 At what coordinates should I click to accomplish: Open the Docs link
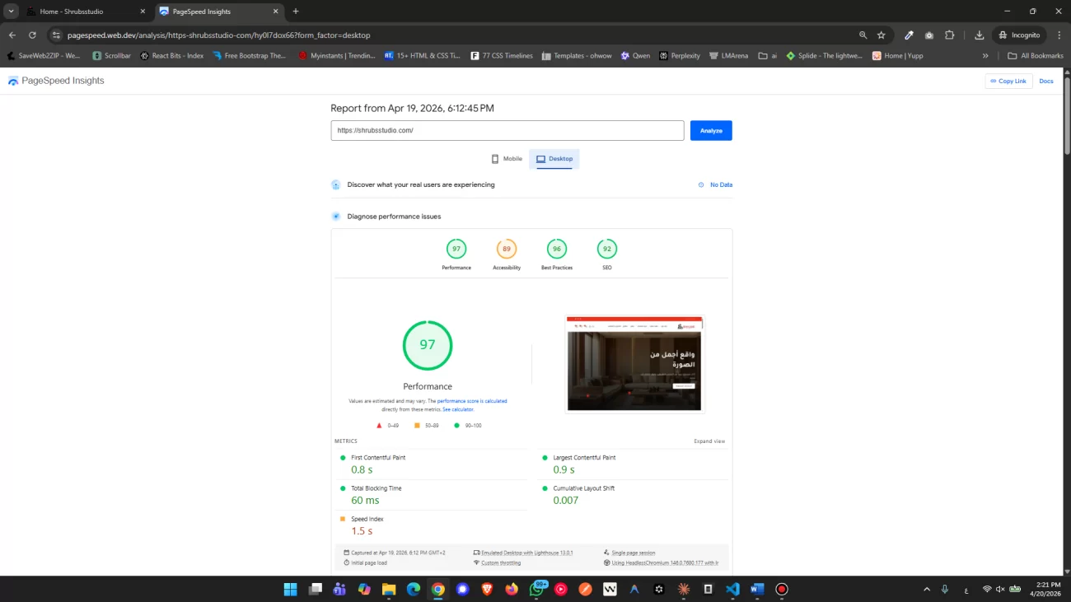(x=1046, y=81)
